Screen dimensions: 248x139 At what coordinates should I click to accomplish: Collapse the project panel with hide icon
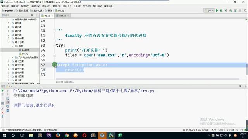(x=37, y=15)
